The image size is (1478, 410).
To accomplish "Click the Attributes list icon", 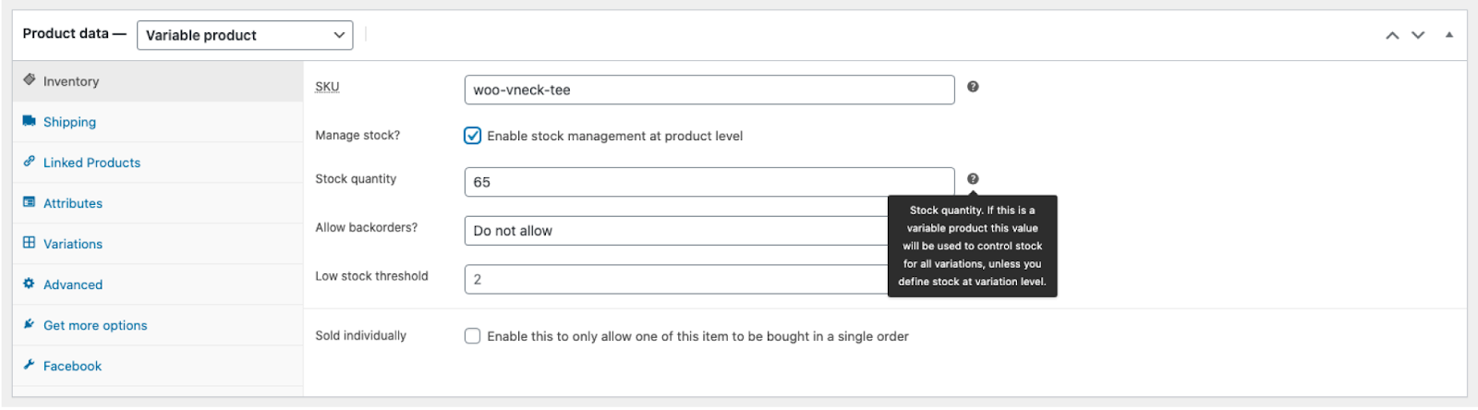I will coord(30,202).
